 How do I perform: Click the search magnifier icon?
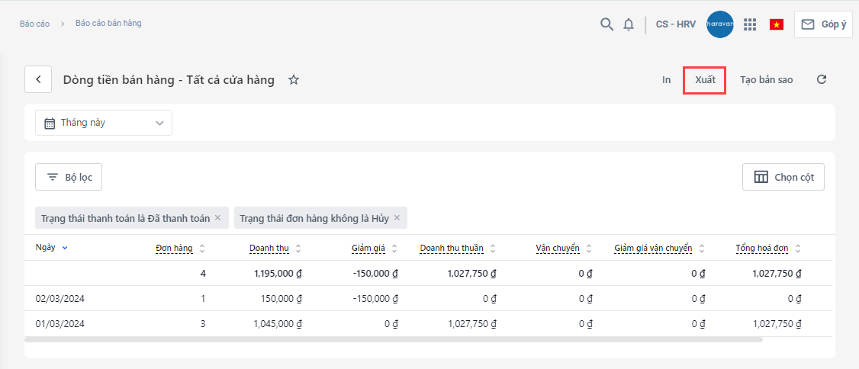(606, 24)
